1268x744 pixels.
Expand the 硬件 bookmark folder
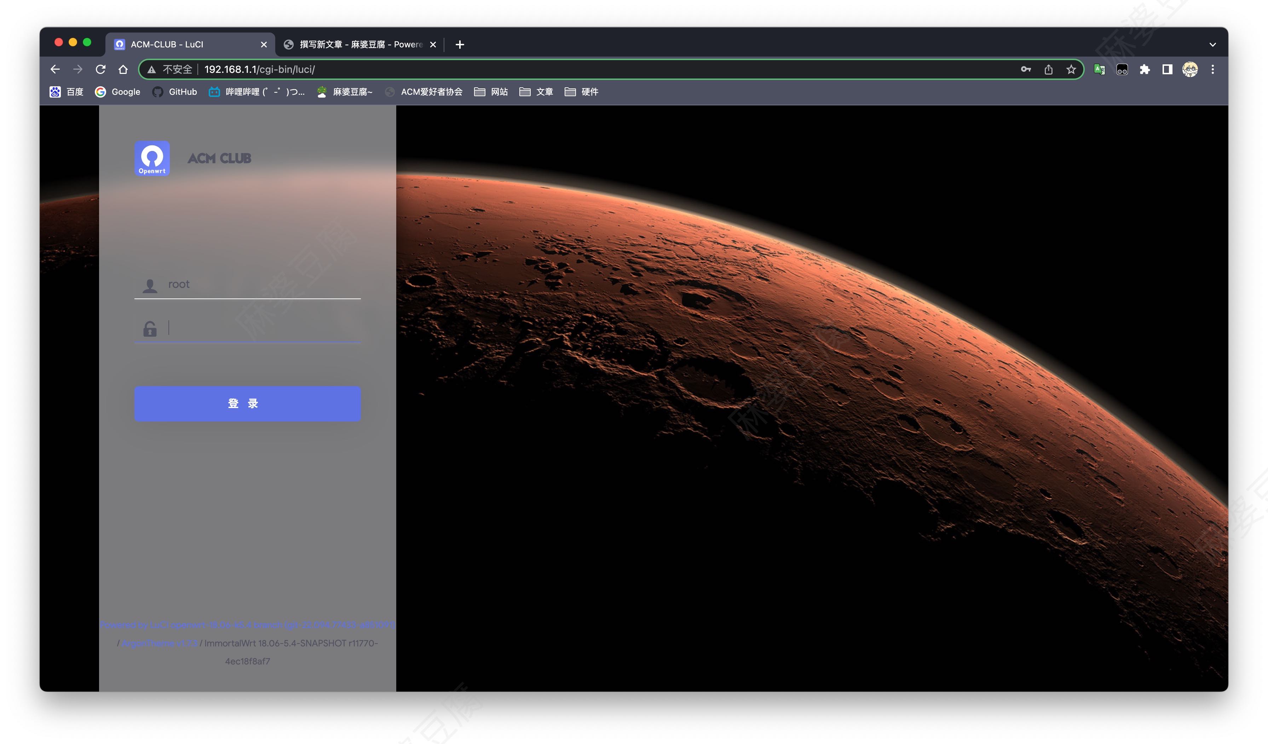(582, 92)
